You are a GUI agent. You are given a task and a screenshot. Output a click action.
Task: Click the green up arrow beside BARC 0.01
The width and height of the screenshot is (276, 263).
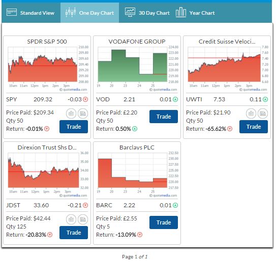175,205
